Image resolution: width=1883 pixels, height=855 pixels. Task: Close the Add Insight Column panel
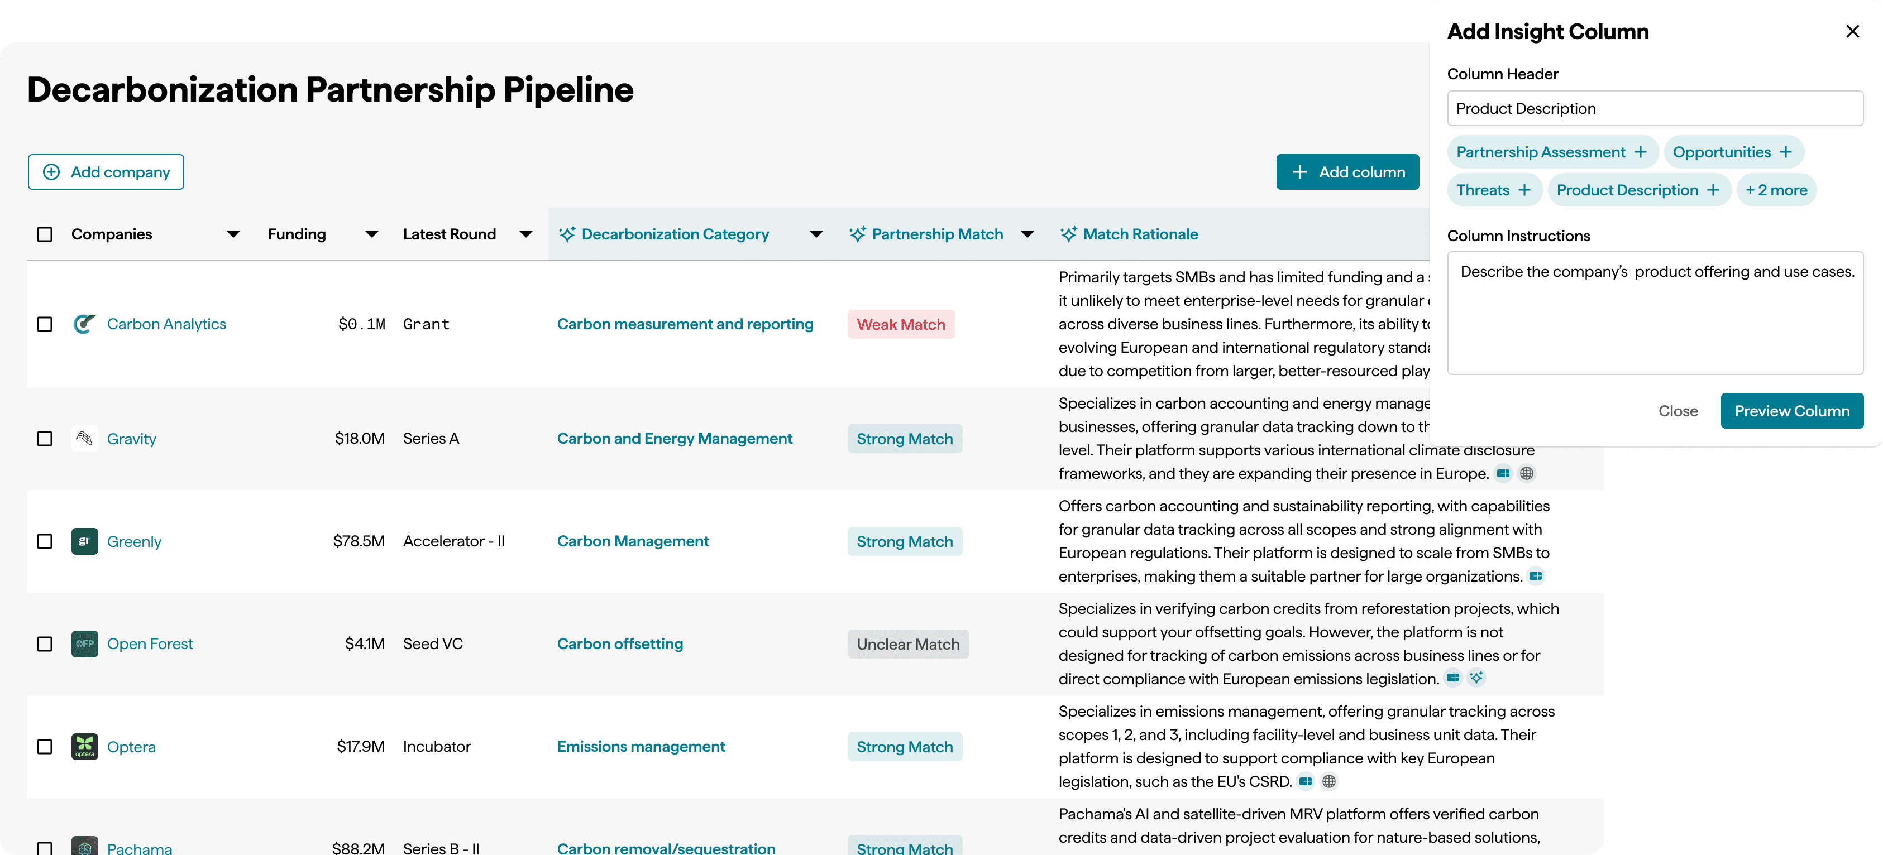tap(1852, 31)
